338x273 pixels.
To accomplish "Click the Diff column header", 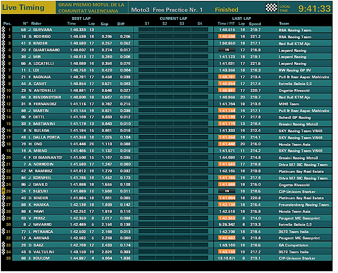I will point(121,24).
